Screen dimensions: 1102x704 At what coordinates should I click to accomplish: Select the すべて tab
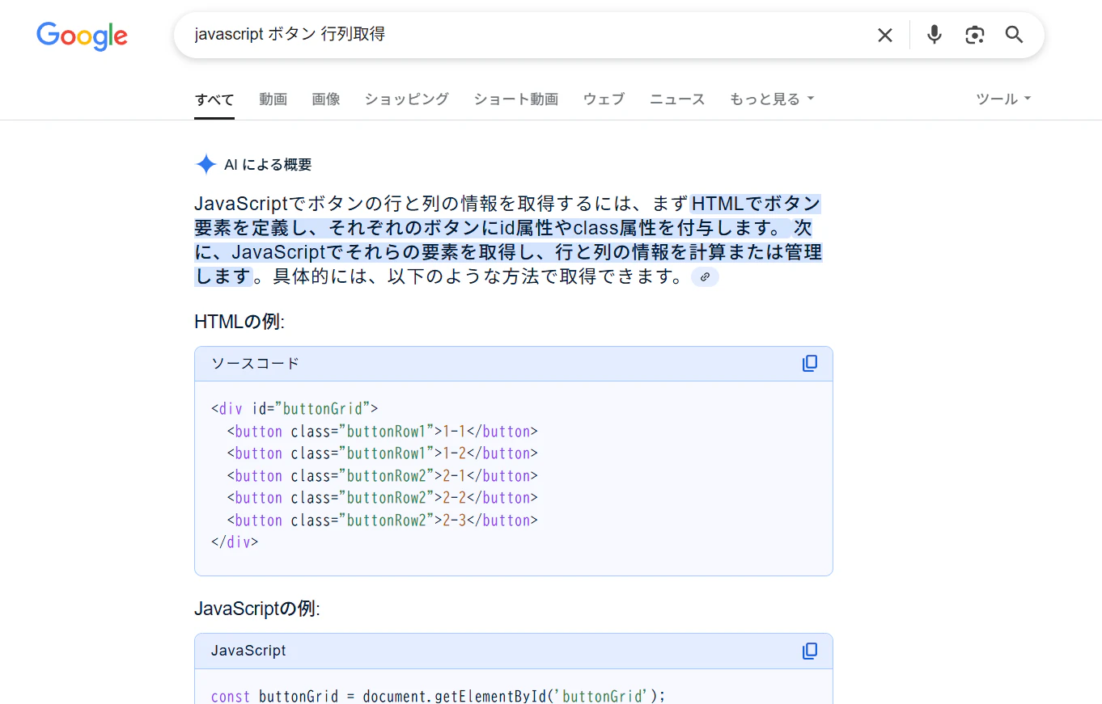click(214, 99)
